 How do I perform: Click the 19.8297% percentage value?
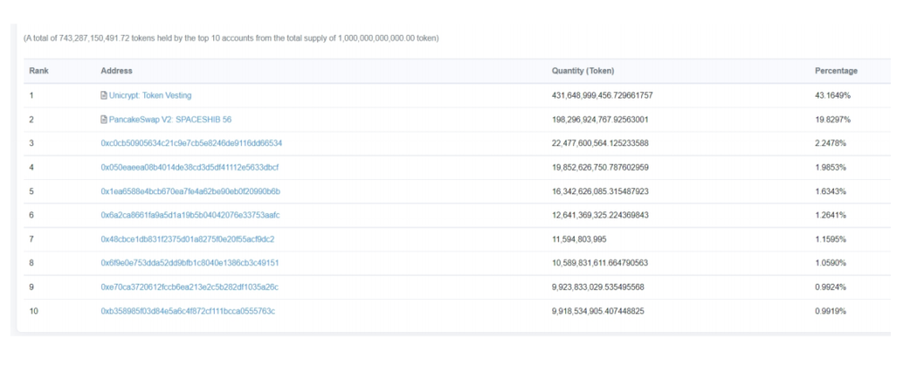[833, 119]
